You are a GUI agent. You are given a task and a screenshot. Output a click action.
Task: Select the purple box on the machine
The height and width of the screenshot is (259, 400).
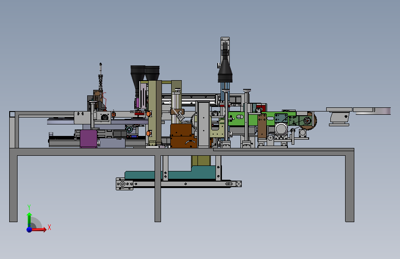[89, 139]
